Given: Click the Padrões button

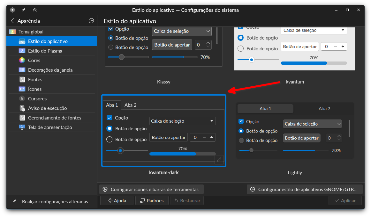Looking at the screenshot, I should pos(152,200).
